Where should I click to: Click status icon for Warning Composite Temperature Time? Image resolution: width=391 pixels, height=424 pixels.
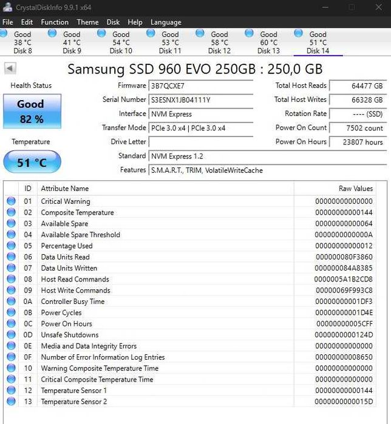[11, 368]
